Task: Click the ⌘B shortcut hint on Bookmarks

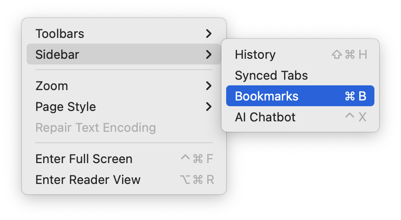Action: click(355, 96)
